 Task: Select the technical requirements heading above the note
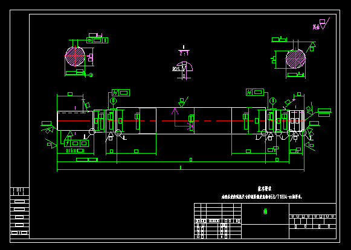(x=265, y=189)
